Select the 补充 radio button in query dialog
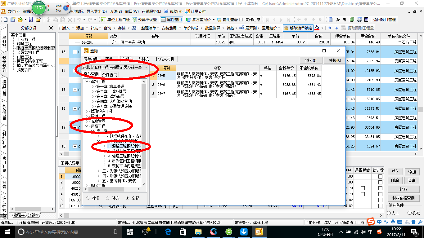 pyautogui.click(x=108, y=198)
